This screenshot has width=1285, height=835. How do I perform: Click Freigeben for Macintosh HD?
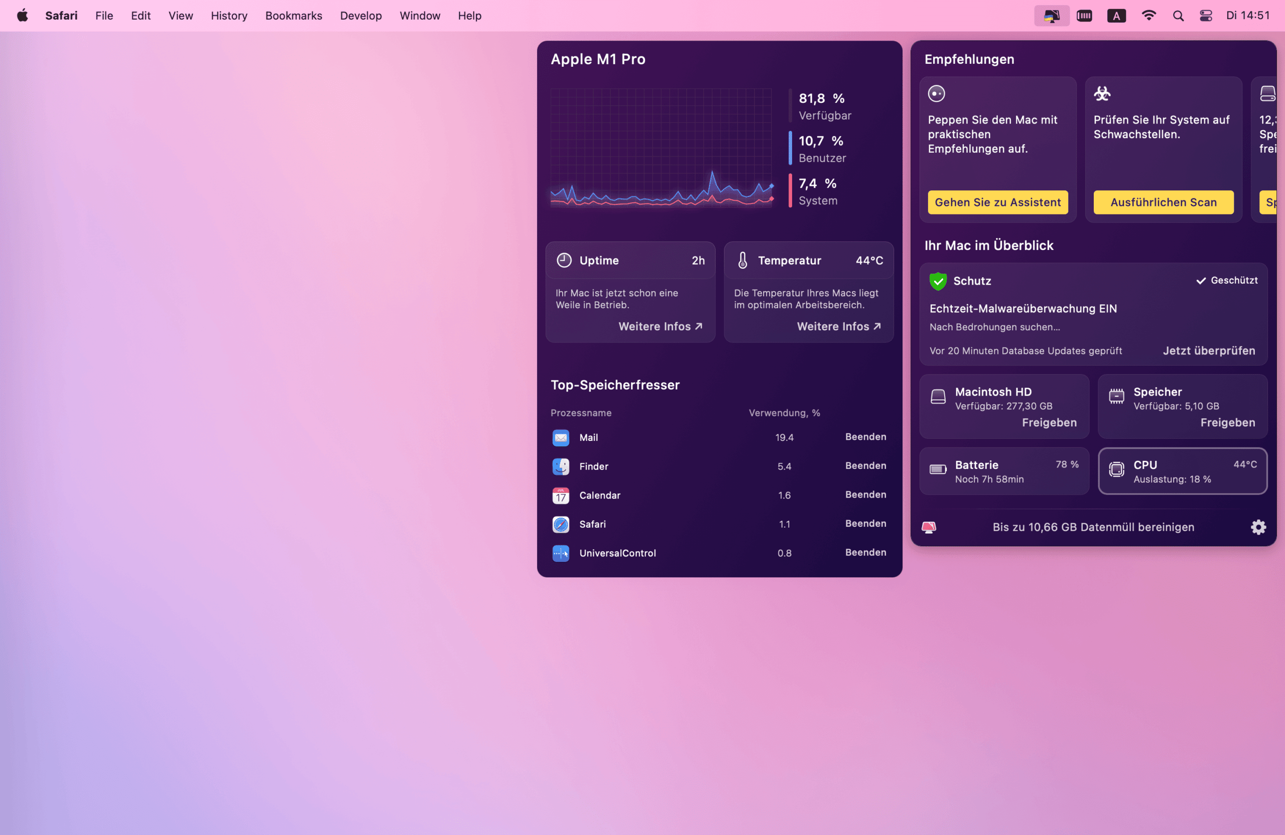click(x=1049, y=422)
